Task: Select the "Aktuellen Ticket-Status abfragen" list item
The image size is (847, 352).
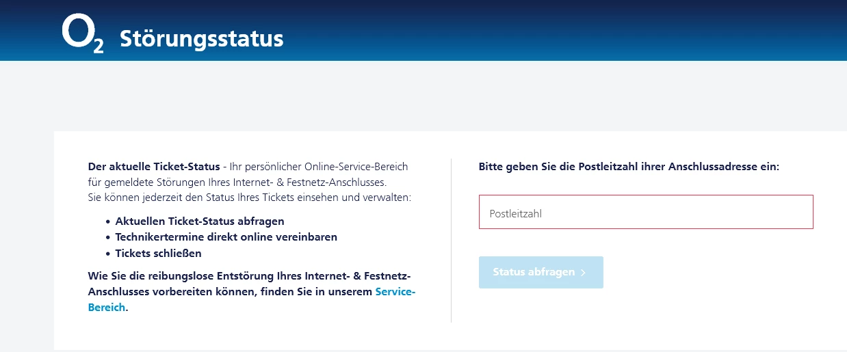Action: pos(199,221)
